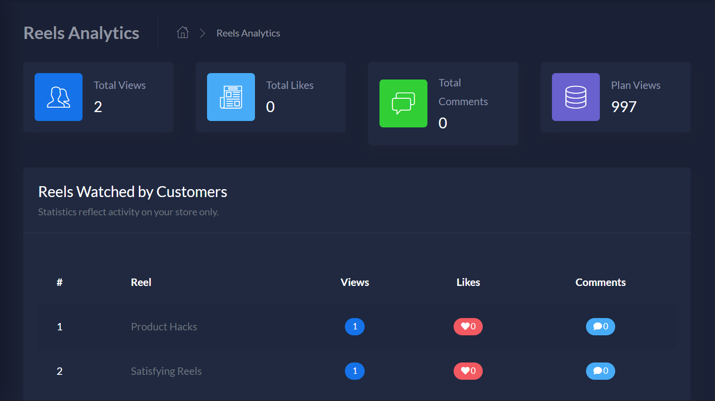Screen dimensions: 715x401
Task: Click the likes heart badge for Product Hacks
Action: pyautogui.click(x=468, y=326)
